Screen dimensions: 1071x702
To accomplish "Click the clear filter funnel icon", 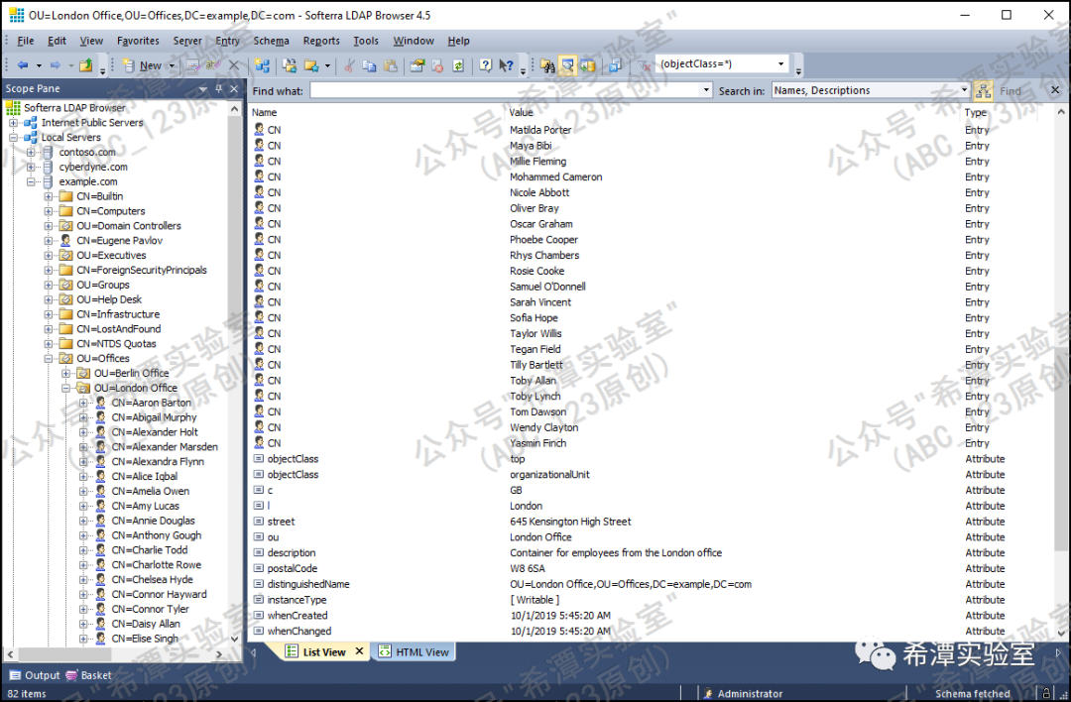I will pyautogui.click(x=644, y=65).
